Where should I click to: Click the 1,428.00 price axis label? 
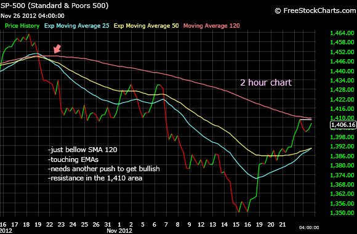pos(342,90)
